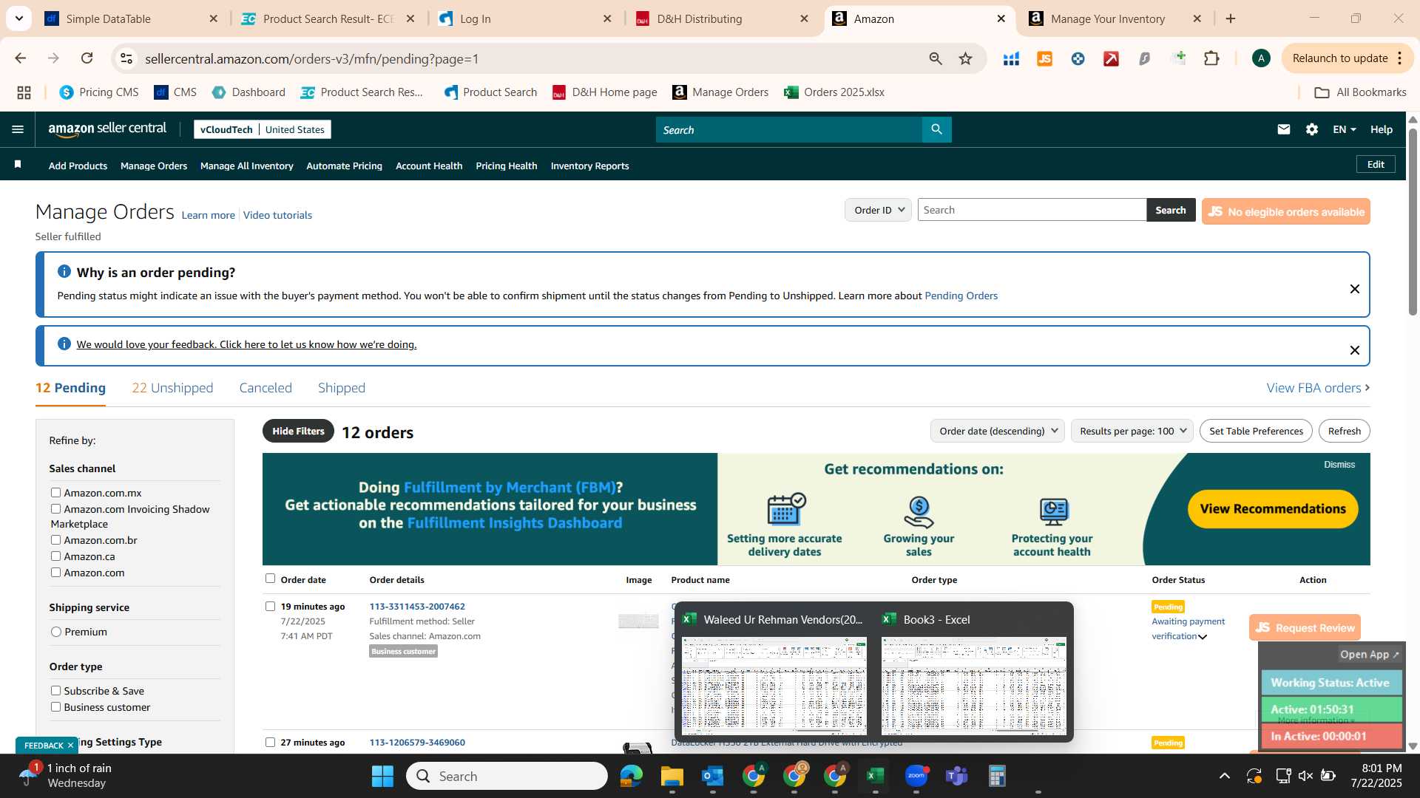Open the 'Relaunch to update' menu dots
1420x798 pixels.
[x=1399, y=58]
